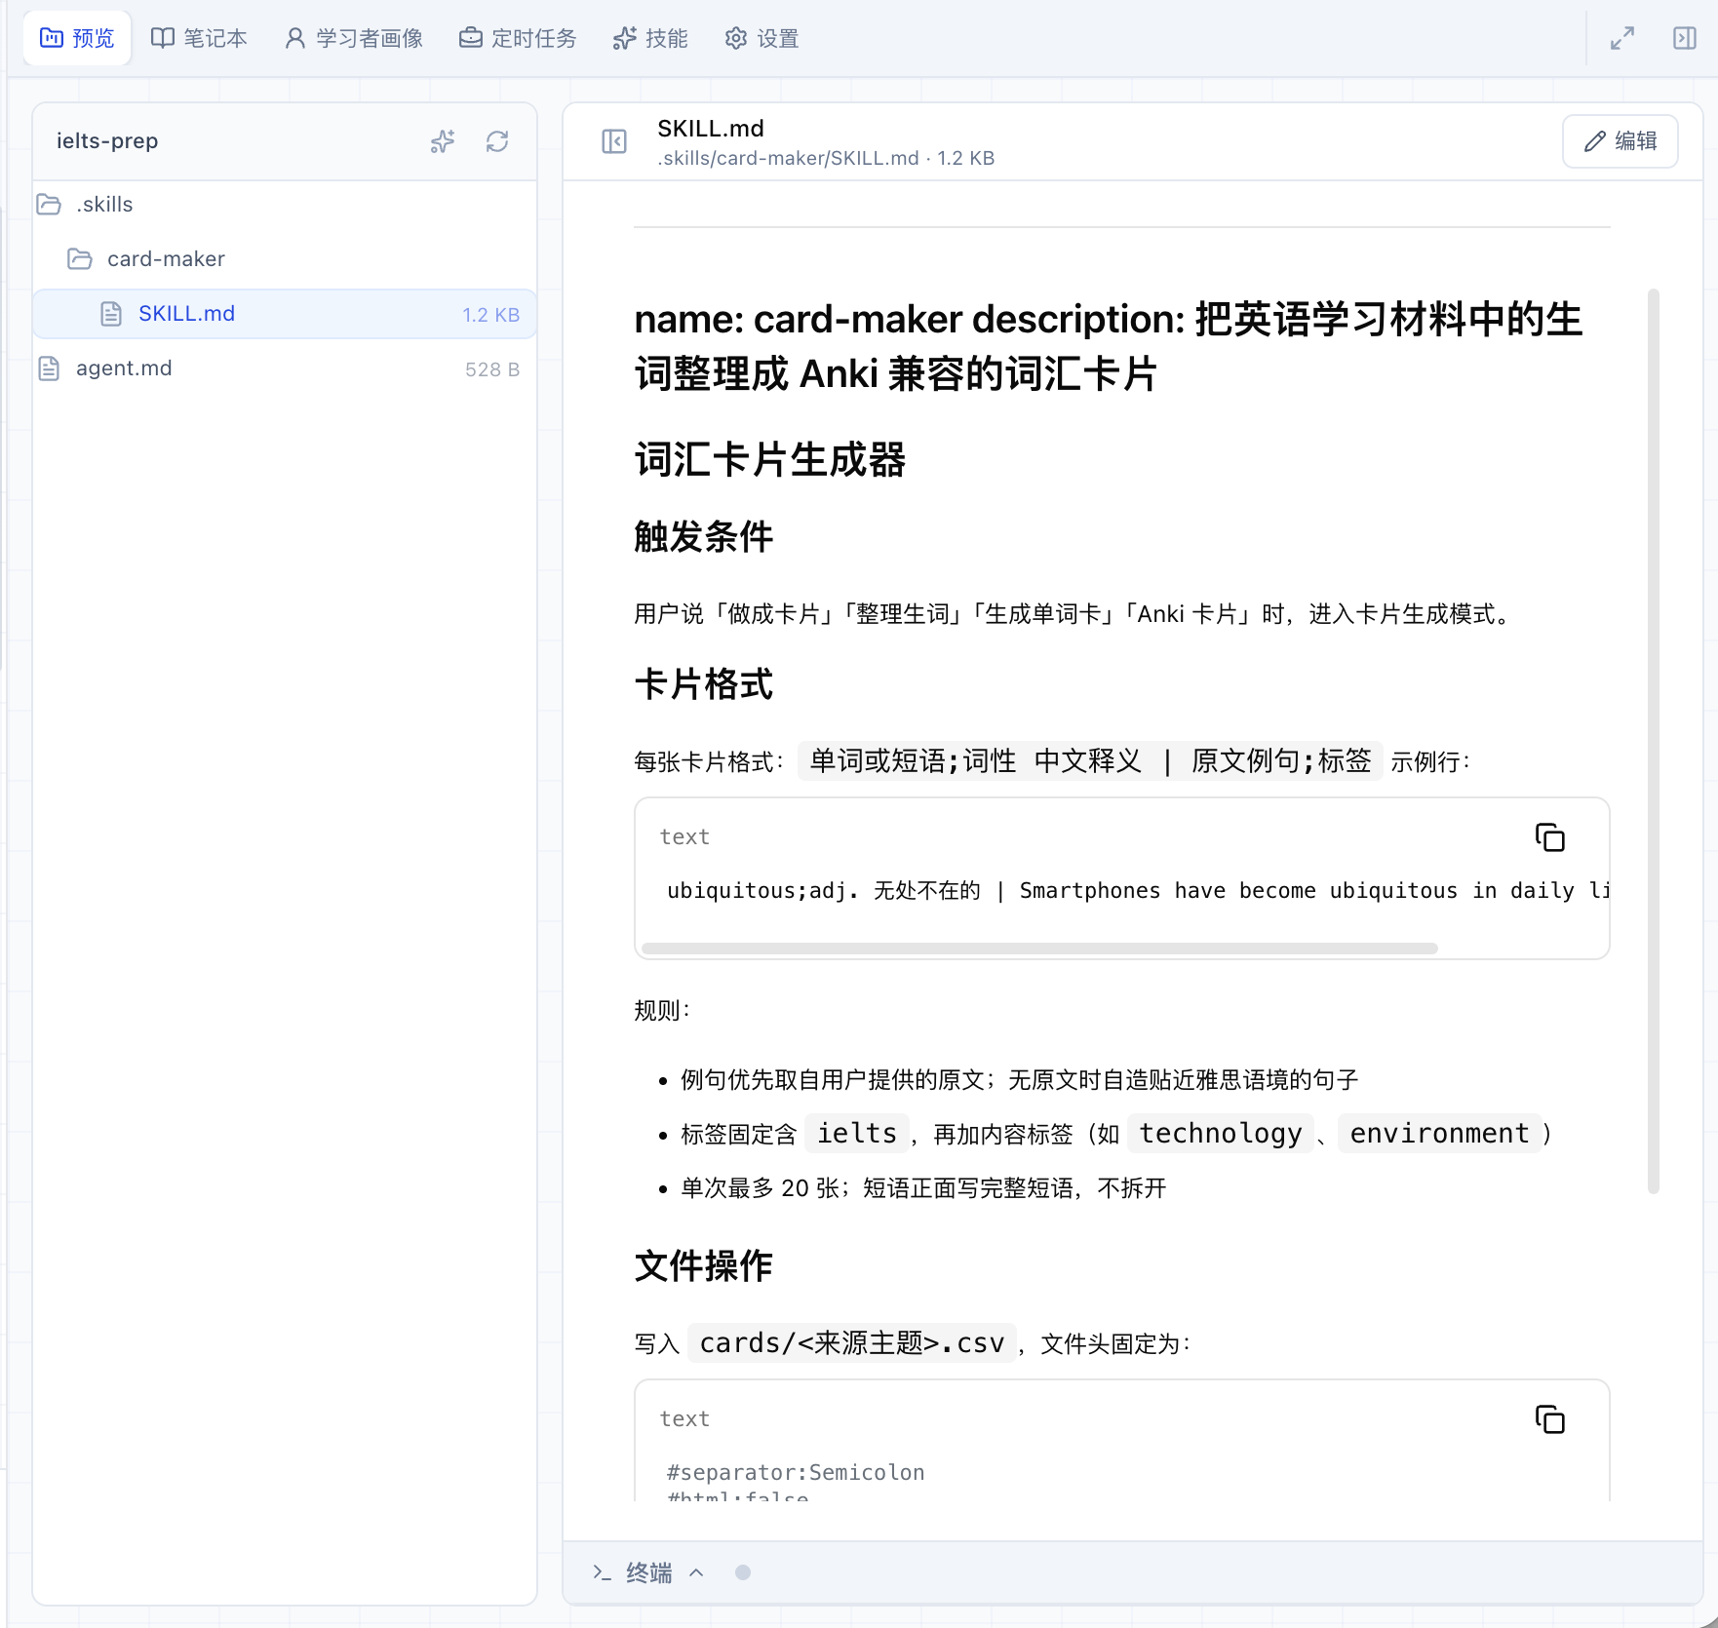Click the SKILL.md title in the header
Screen dimensions: 1718x1628
tap(711, 129)
